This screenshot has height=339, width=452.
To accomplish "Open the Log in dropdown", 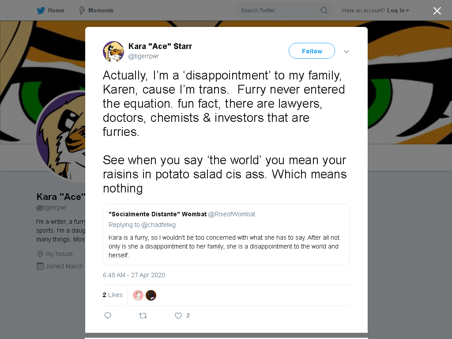I will (x=398, y=11).
